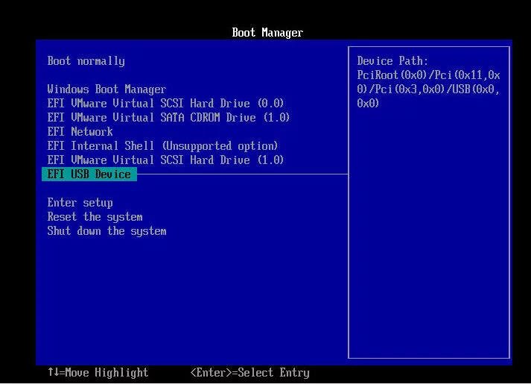Select EFI VMware Virtual SCSI Hard Drive (0.0)
This screenshot has height=384, width=531.
[165, 104]
